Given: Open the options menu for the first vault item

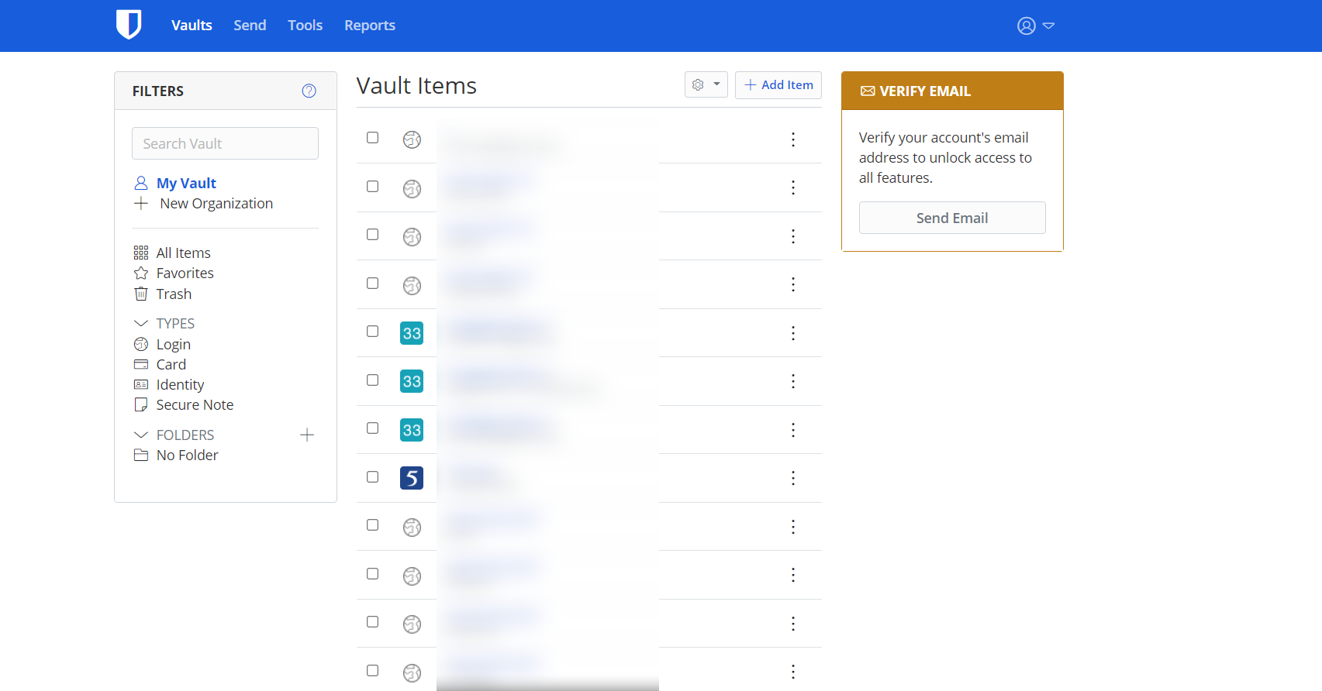Looking at the screenshot, I should (x=792, y=139).
